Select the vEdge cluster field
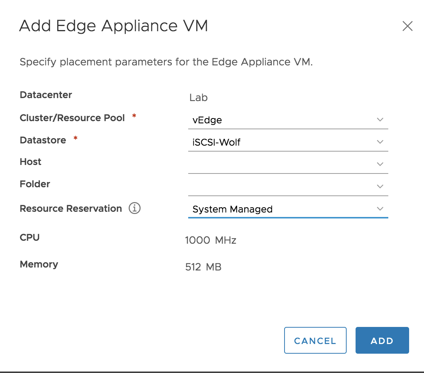This screenshot has height=373, width=424. click(x=260, y=120)
